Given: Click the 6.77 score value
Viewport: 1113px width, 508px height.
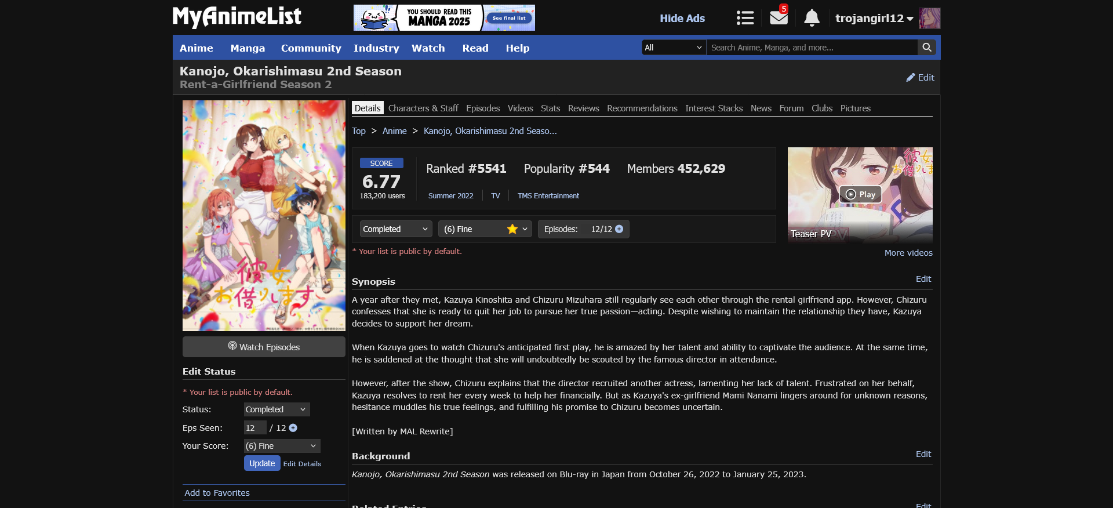Looking at the screenshot, I should (381, 182).
